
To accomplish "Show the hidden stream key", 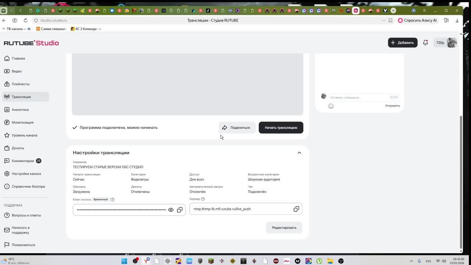I will [171, 210].
